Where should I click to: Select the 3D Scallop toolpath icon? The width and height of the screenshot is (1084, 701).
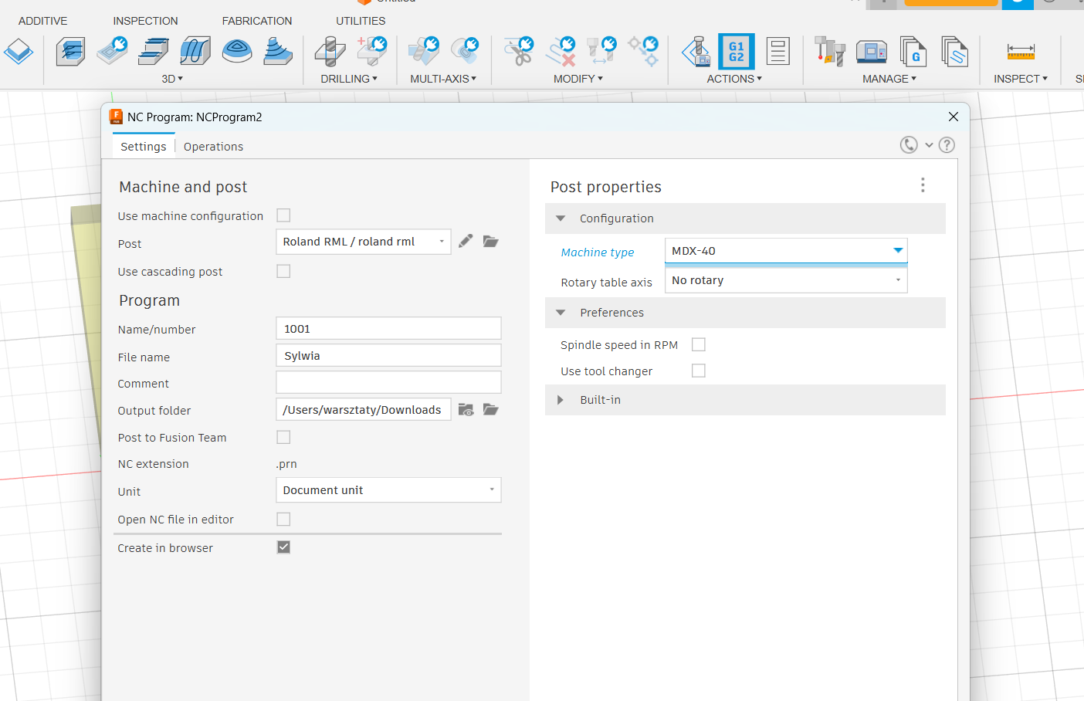click(x=237, y=52)
